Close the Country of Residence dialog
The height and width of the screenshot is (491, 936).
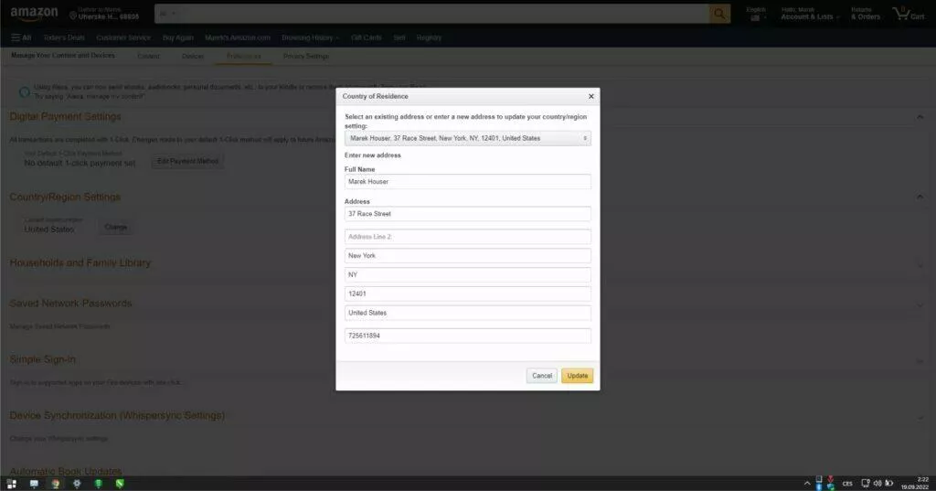pos(591,96)
